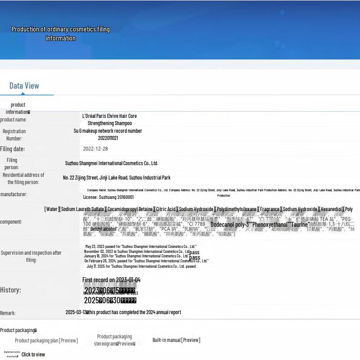The height and width of the screenshot is (360, 360).
Task: Click the L'Oréal Paris Elvive product name
Action: [109, 120]
